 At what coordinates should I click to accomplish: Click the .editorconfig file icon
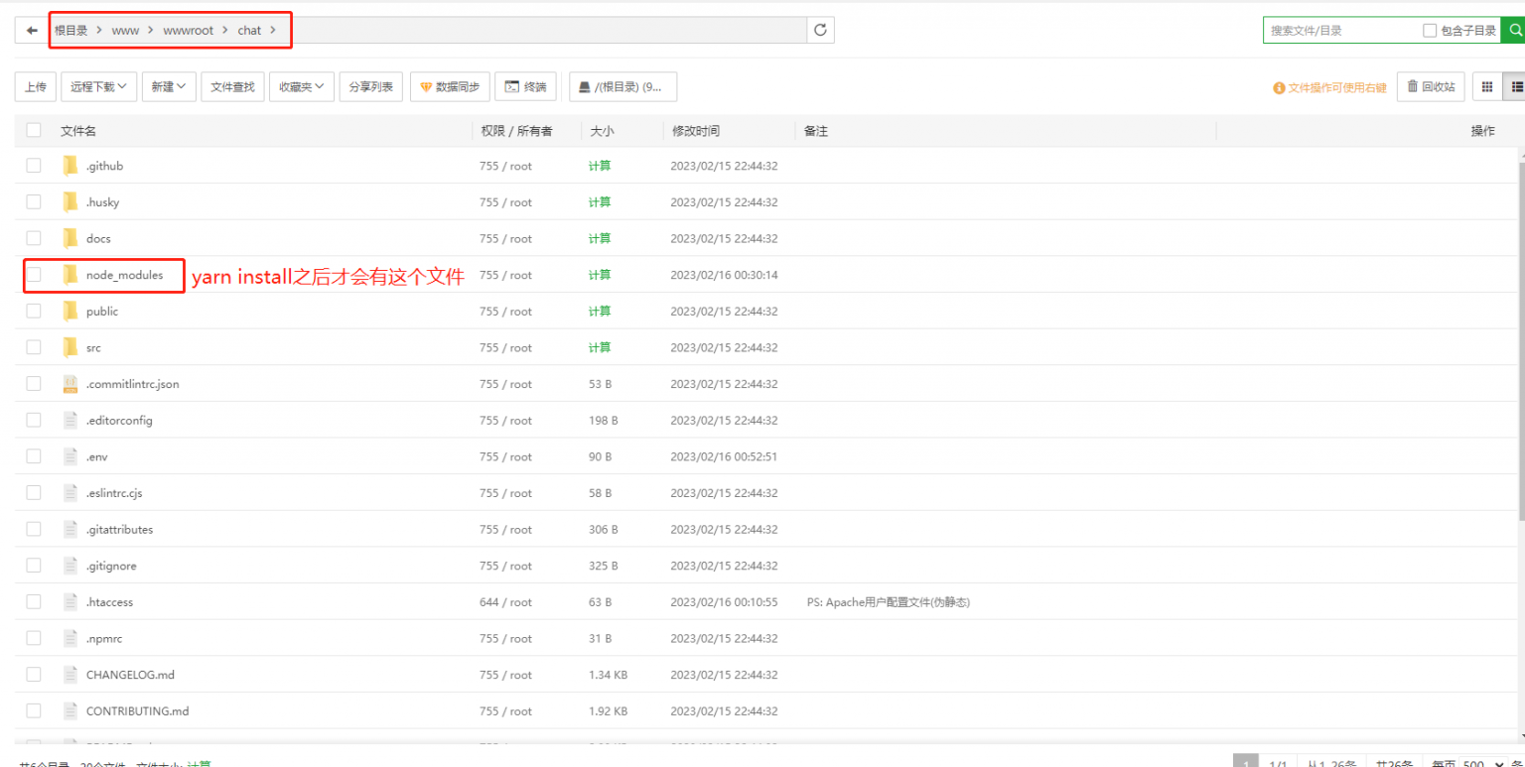[69, 420]
